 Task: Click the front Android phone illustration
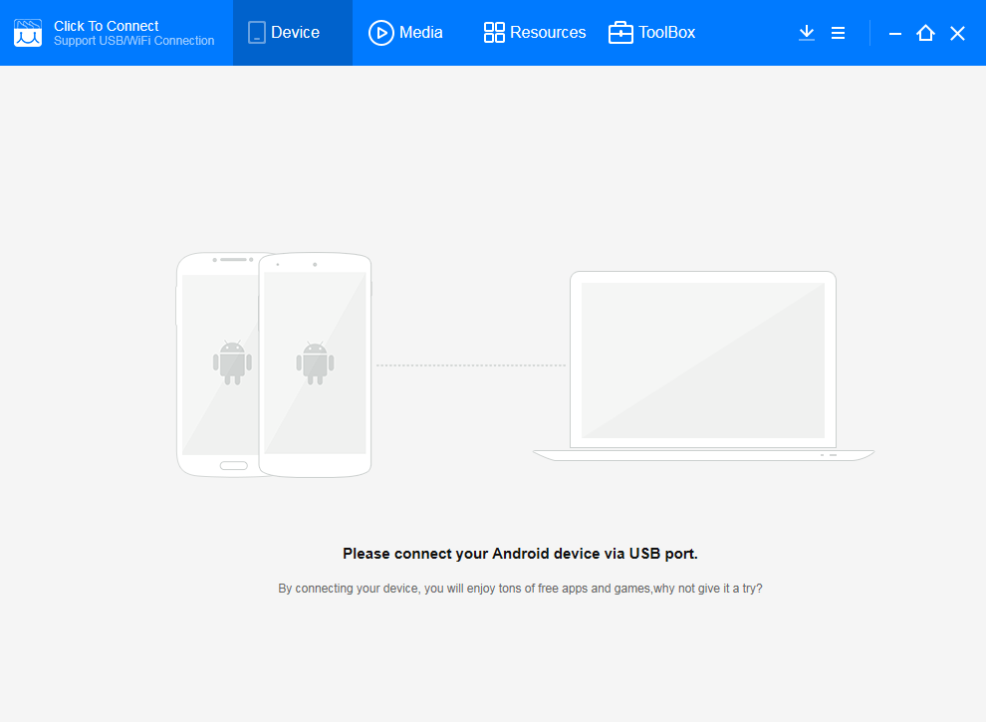pos(315,364)
